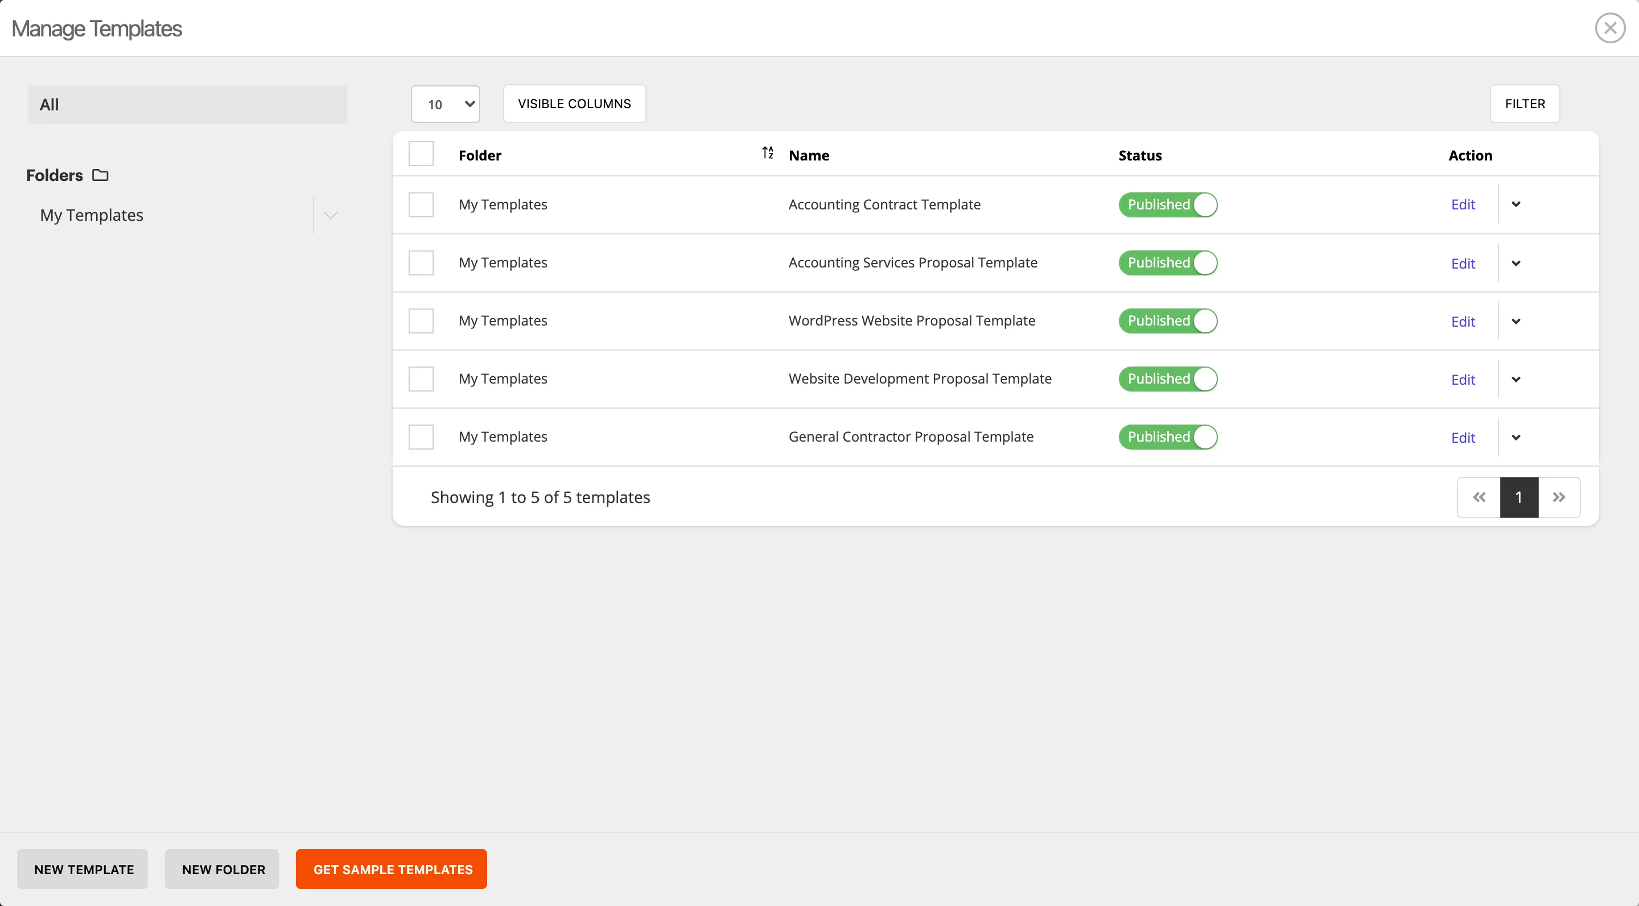
Task: Toggle Published off for General Contractor Proposal Template
Action: tap(1168, 436)
